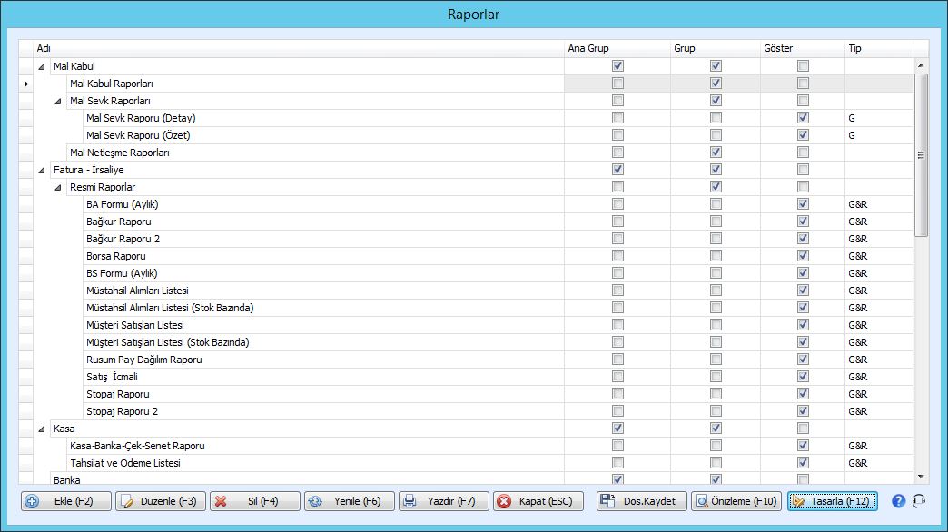The image size is (948, 532).
Task: Select the BS Formu (Aylık) row
Action: coord(466,273)
